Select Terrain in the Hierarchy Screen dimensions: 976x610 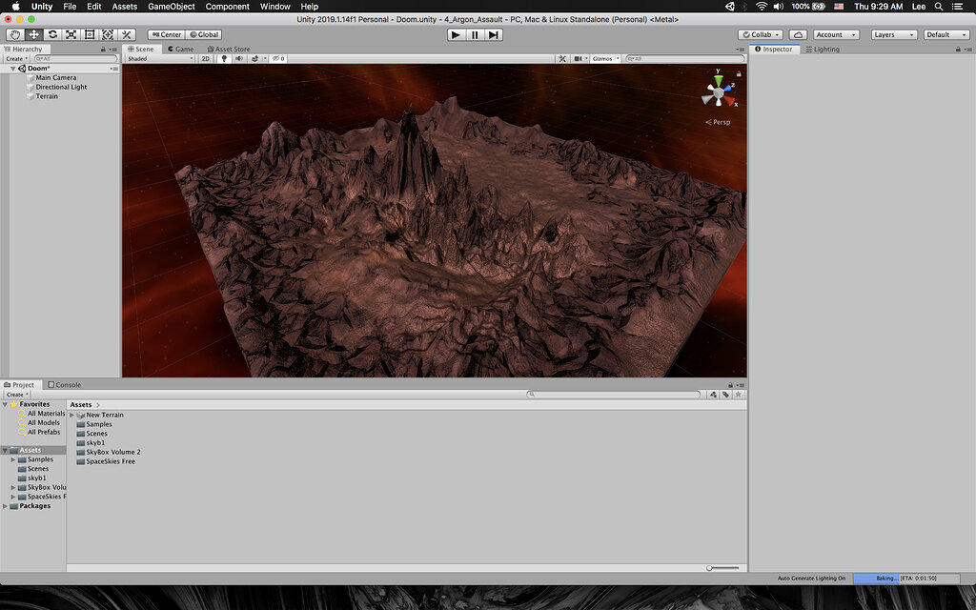click(48, 96)
